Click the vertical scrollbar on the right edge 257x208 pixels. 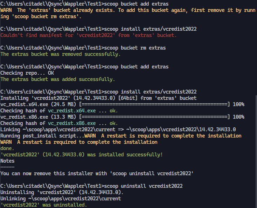pos(256,151)
